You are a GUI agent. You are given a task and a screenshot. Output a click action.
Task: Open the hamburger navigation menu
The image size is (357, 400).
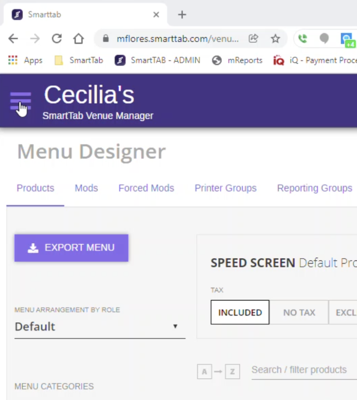click(x=20, y=100)
